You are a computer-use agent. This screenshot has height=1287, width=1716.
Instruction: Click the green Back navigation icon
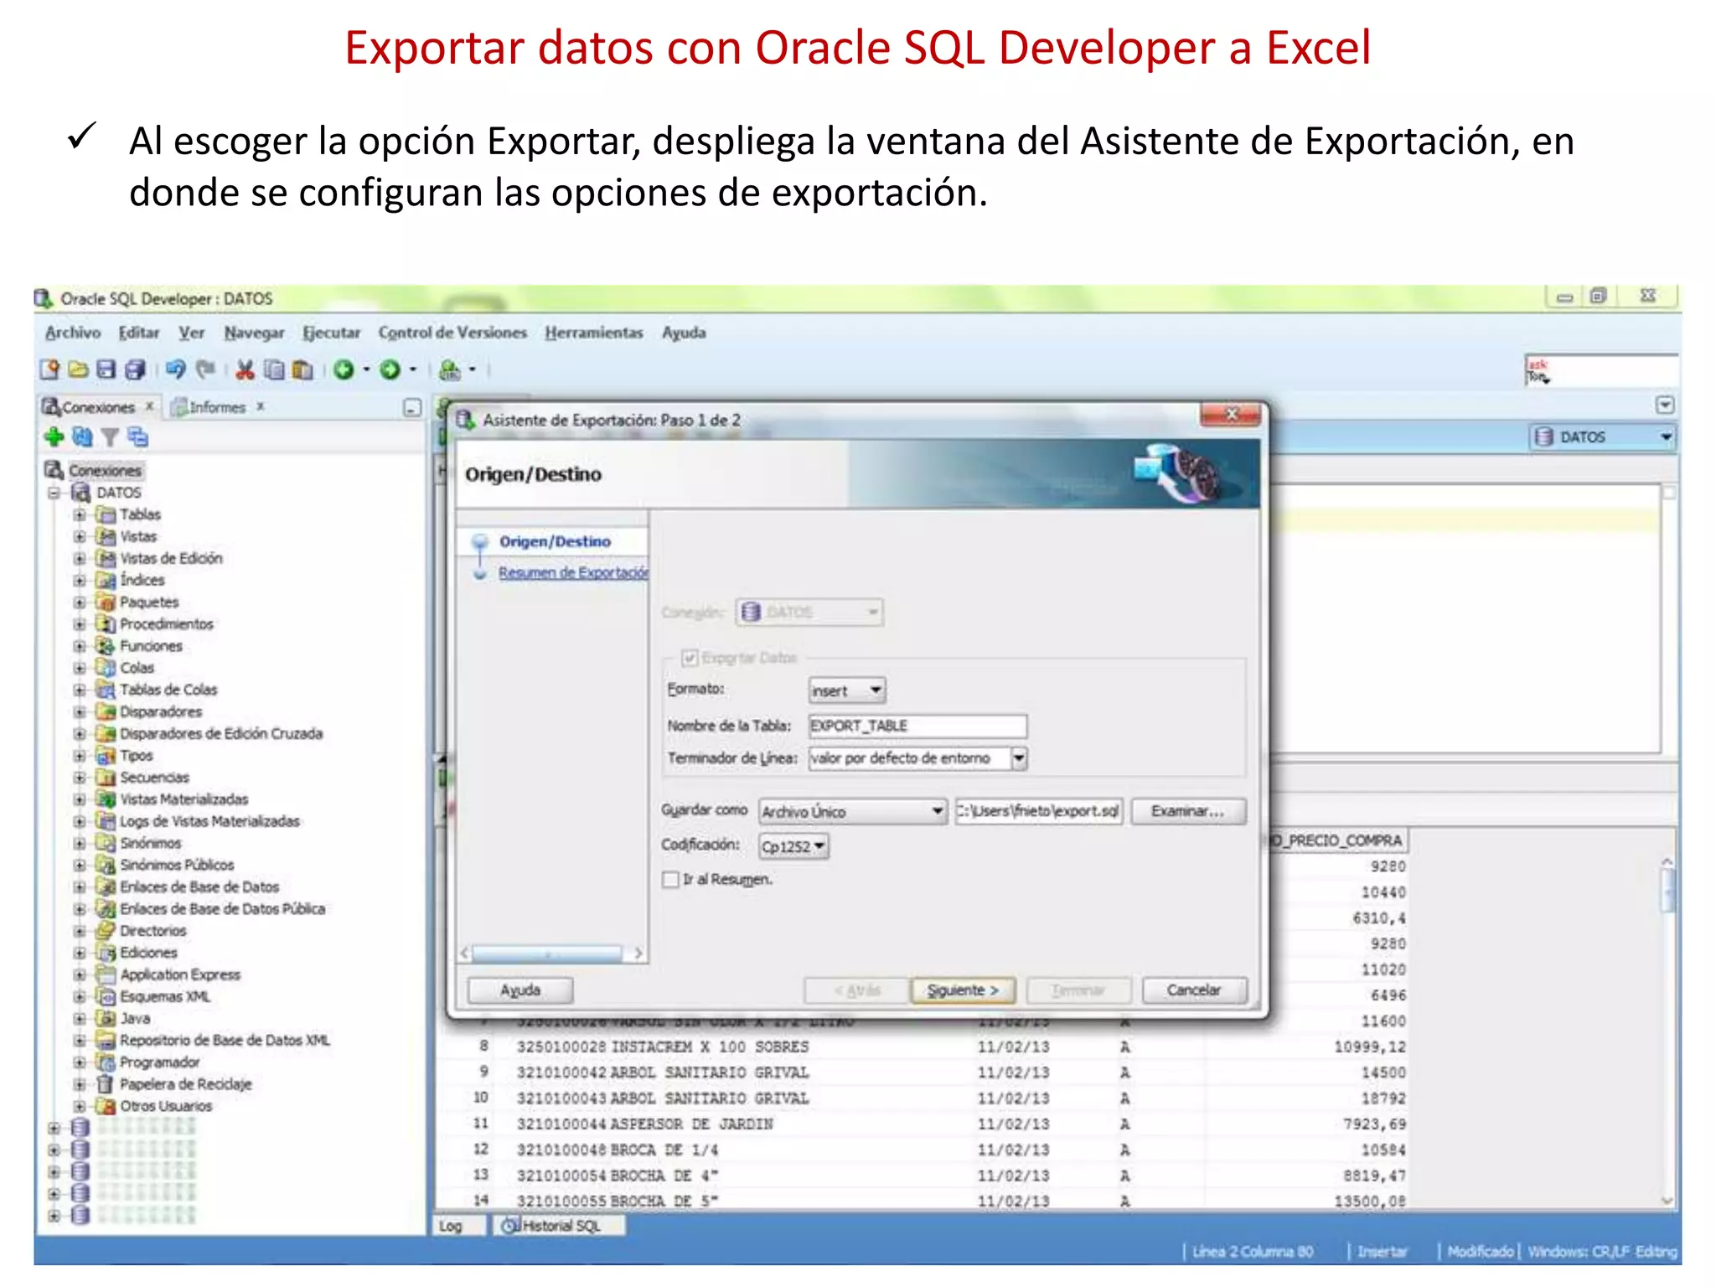tap(344, 370)
